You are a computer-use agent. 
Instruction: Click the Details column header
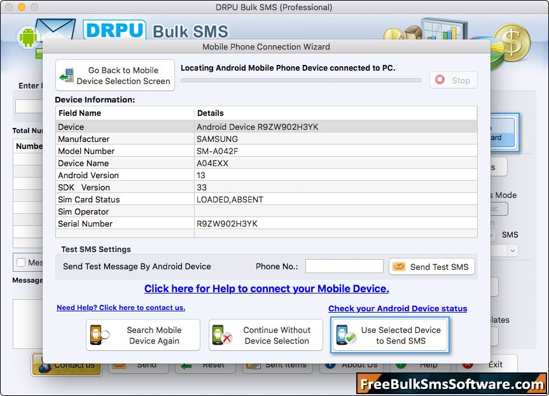(335, 113)
